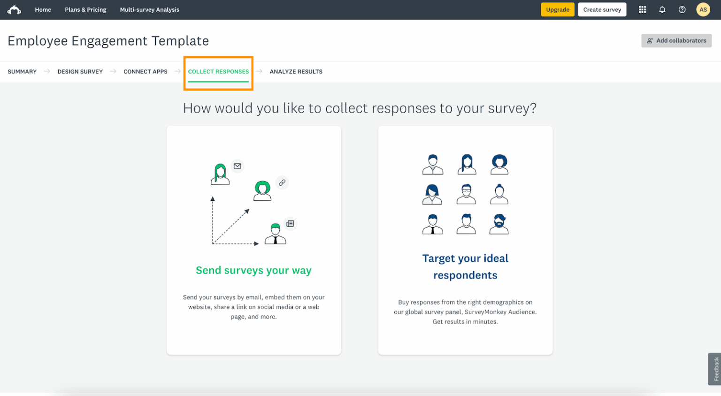Open the AS account avatar
This screenshot has width=721, height=396.
[703, 9]
